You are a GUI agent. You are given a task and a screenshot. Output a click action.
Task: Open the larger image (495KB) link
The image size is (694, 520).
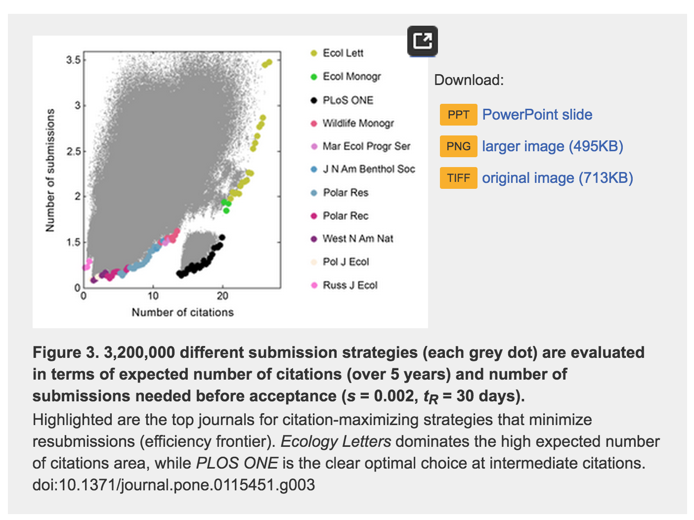click(x=552, y=146)
